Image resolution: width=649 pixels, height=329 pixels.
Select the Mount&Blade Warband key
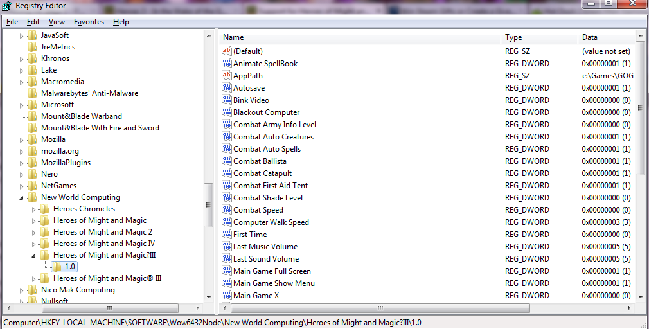pyautogui.click(x=82, y=116)
